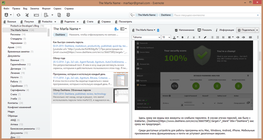263x140 pixels.
Task: Toggle the highlighter tool
Action: click(x=205, y=37)
